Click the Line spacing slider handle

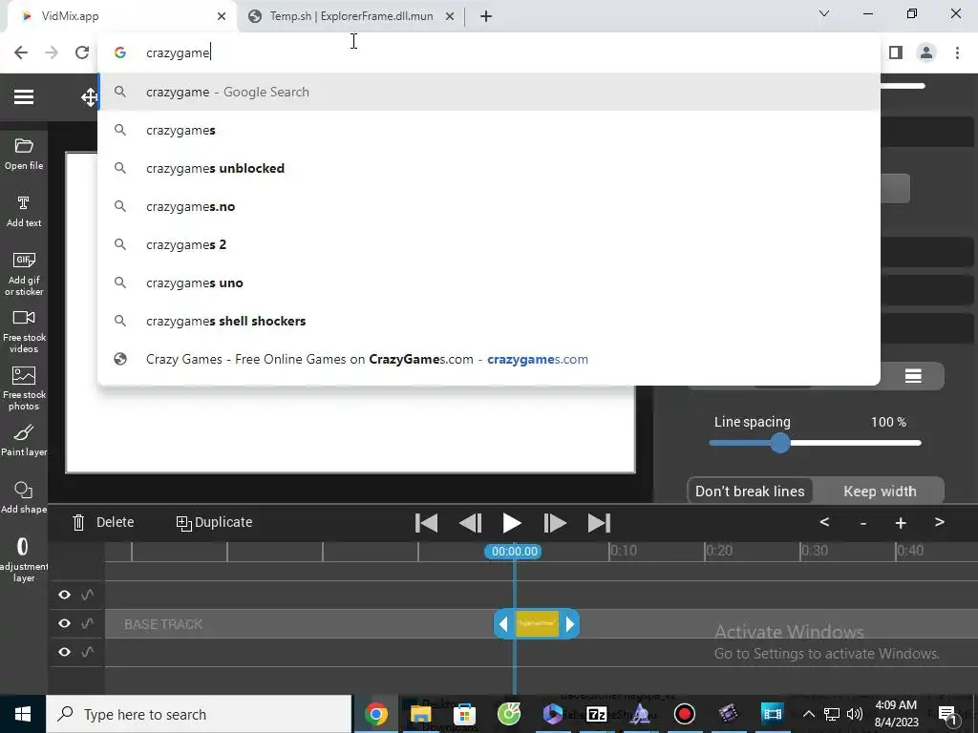pos(779,443)
